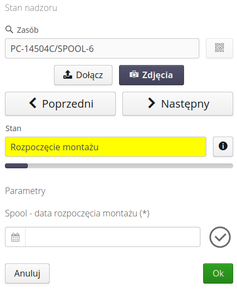Viewport: 237px width, 300px height.
Task: Click the right chevron on Następny
Action: coord(152,103)
